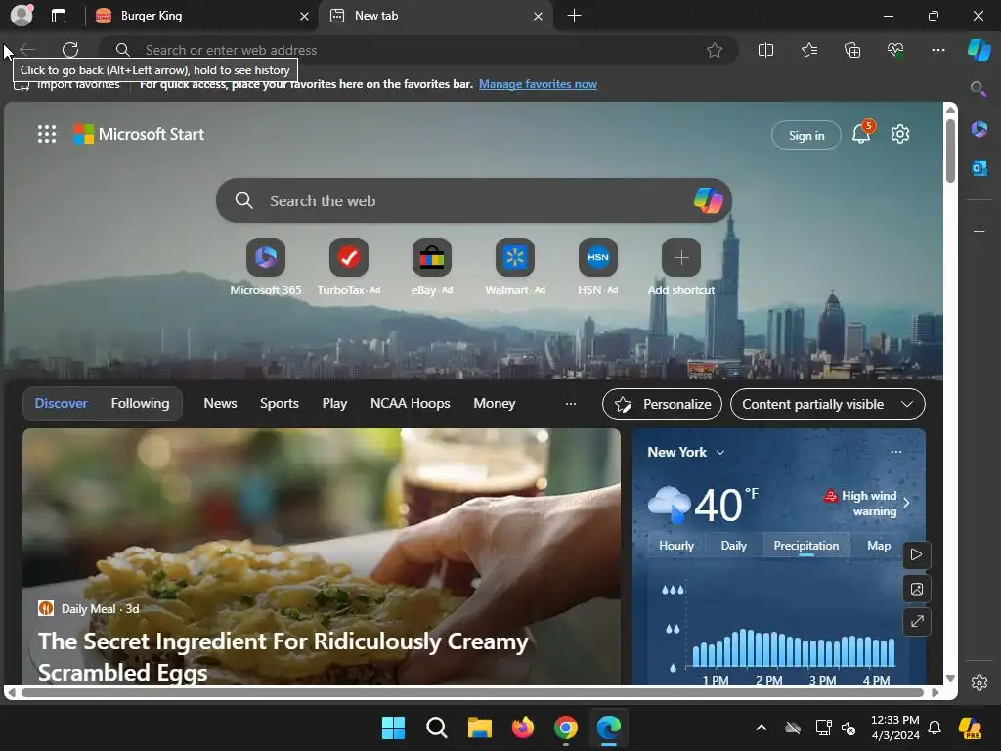This screenshot has height=751, width=1001.
Task: Open Money category
Action: tap(494, 404)
